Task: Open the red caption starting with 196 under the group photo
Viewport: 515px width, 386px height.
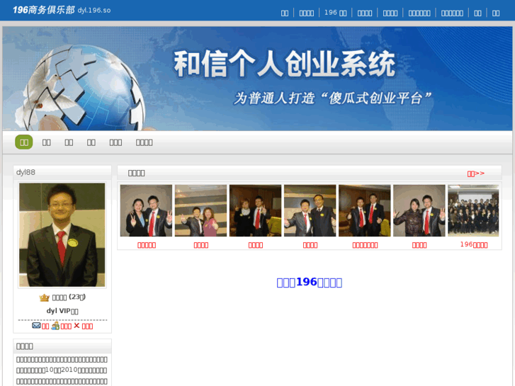Action: 474,245
